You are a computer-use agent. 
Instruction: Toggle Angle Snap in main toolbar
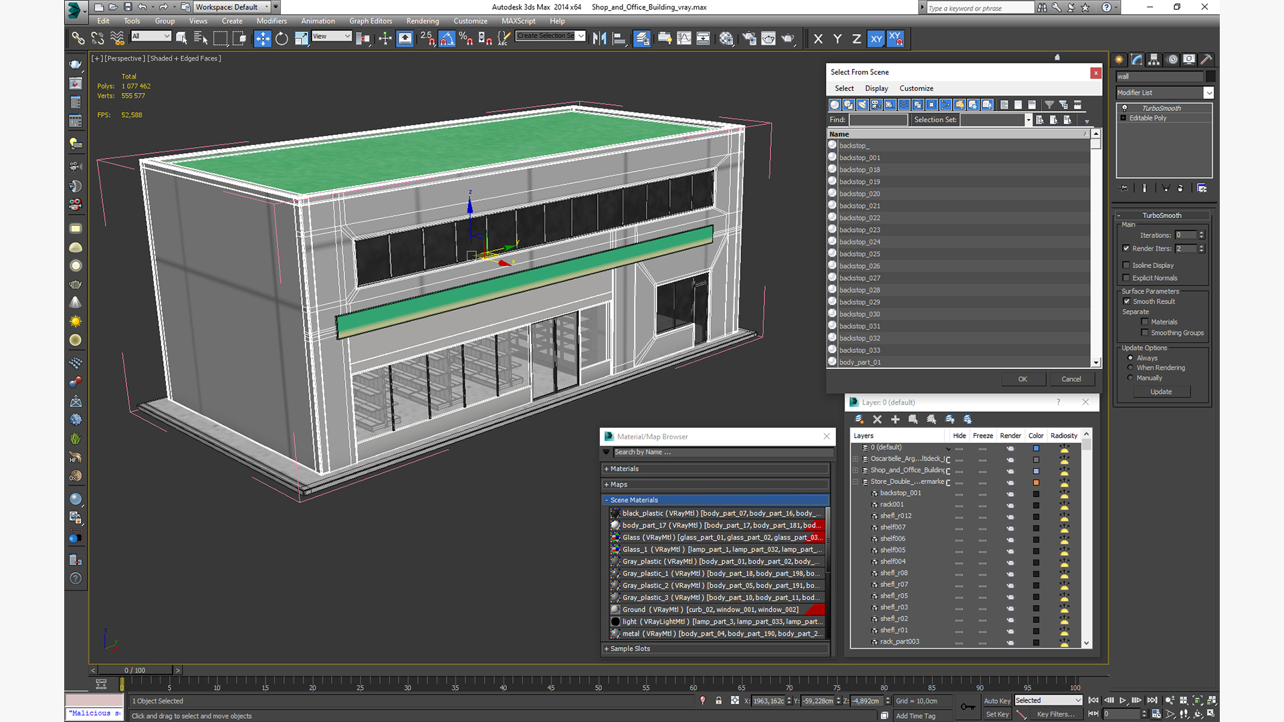click(x=447, y=39)
